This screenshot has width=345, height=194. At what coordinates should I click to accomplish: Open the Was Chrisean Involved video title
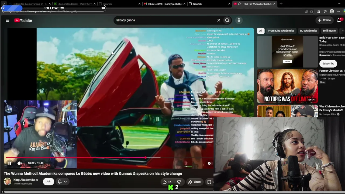332,108
